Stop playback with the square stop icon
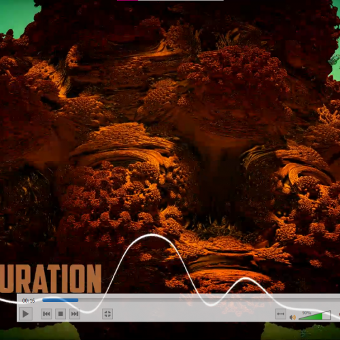 [61, 314]
